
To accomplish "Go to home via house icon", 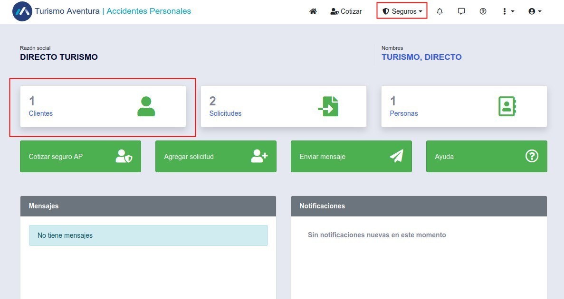I will point(313,11).
